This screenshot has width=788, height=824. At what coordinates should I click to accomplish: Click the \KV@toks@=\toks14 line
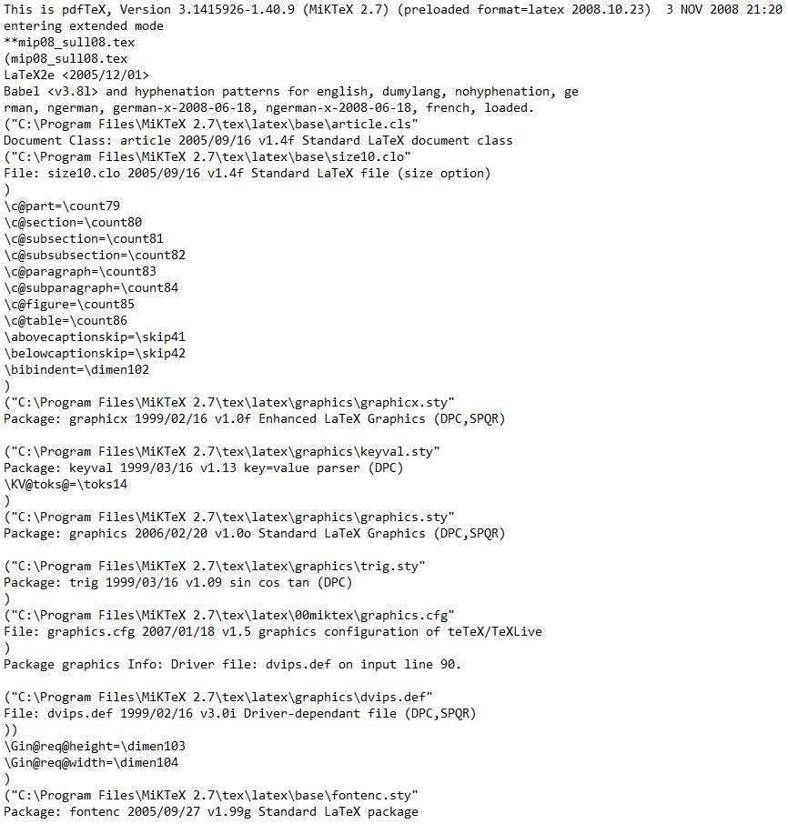click(66, 484)
